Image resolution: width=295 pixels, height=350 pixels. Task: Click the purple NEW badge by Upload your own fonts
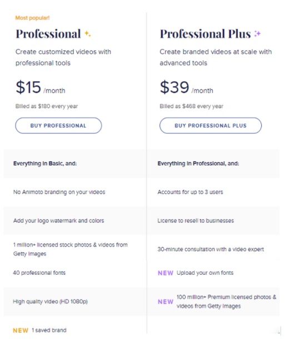pyautogui.click(x=166, y=273)
